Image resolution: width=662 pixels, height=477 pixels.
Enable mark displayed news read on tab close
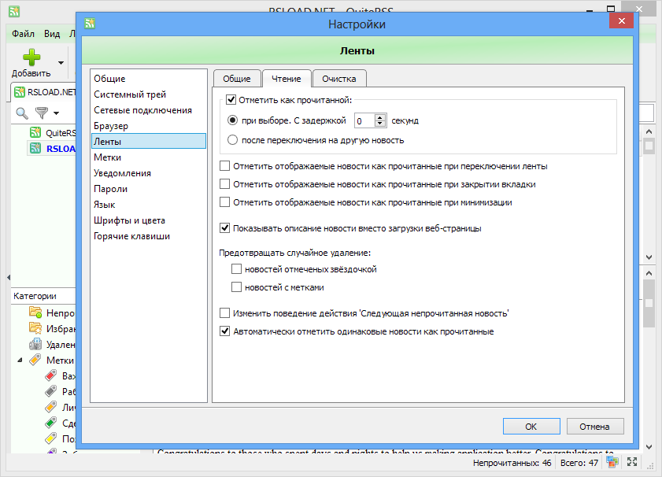click(224, 184)
